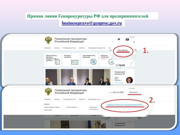The height and width of the screenshot is (135, 180).
Task: Click Контакты tab in screenshot 2 header
Action: (134, 92)
